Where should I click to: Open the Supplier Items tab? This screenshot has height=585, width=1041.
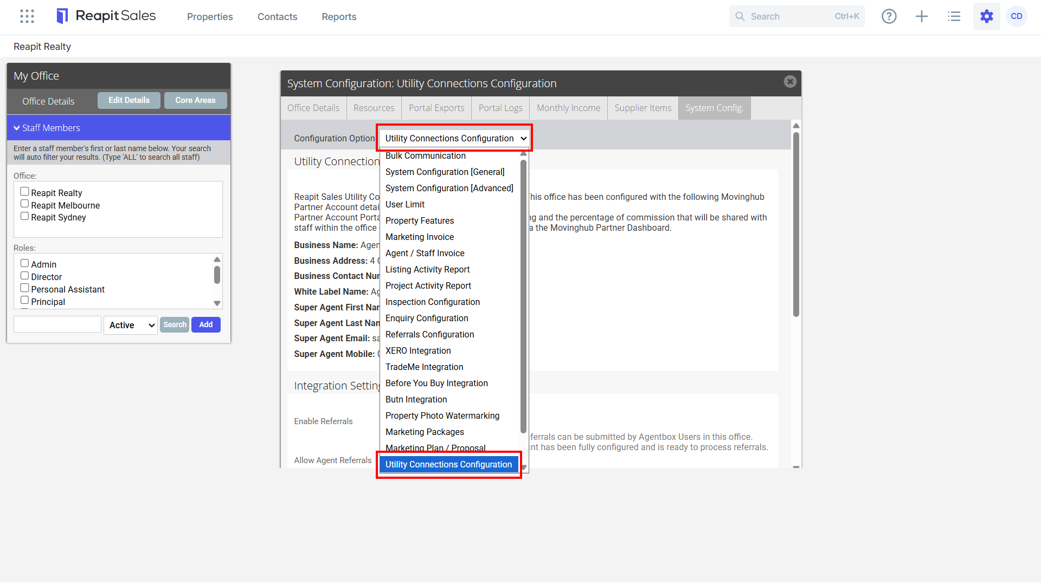pyautogui.click(x=643, y=108)
